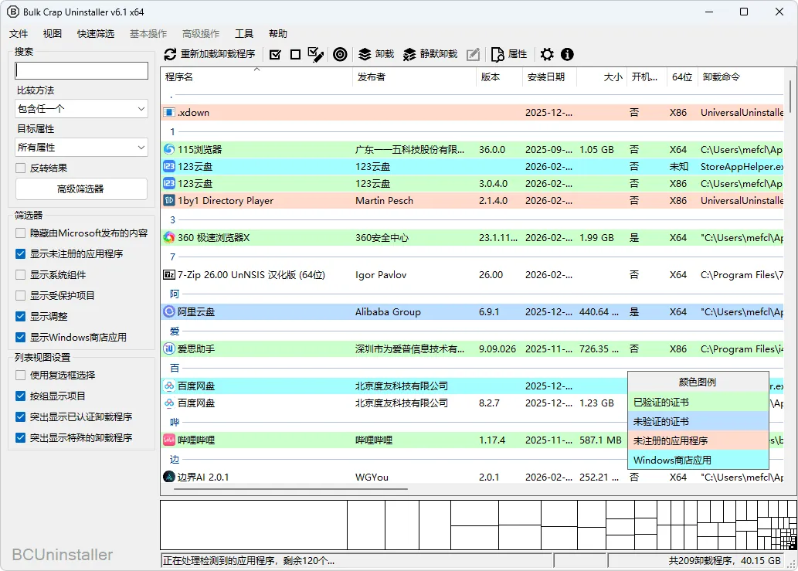Click the 卸载 stacked layers icon

pyautogui.click(x=365, y=54)
